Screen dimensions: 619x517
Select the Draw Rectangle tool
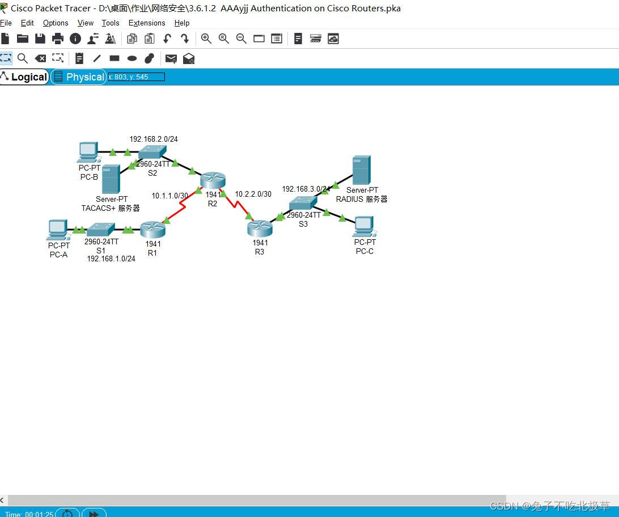point(115,58)
